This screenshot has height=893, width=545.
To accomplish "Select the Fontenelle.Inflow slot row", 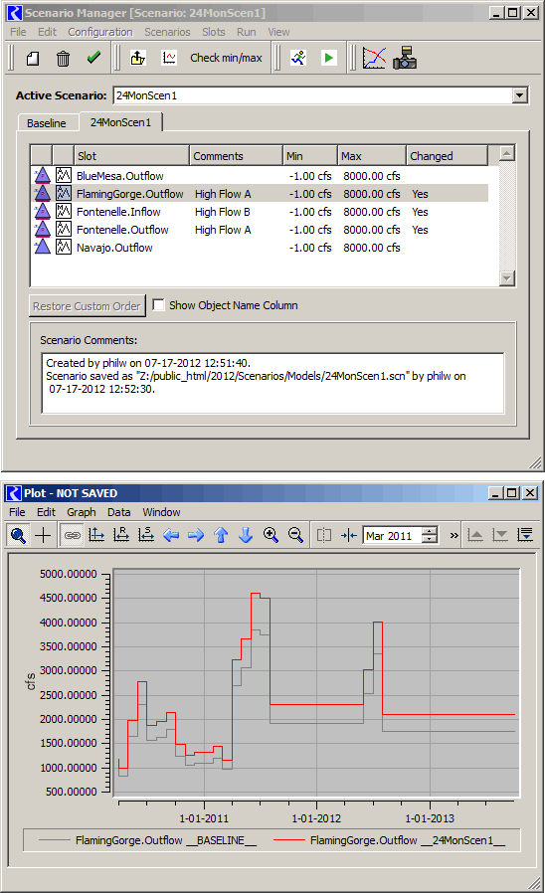I will (x=260, y=212).
